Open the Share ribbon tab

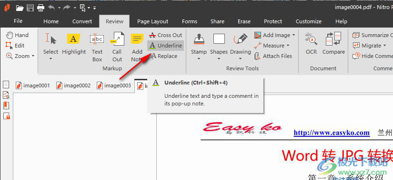click(217, 21)
